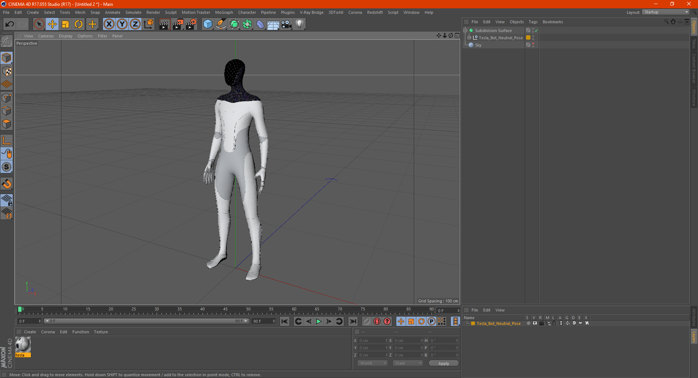This screenshot has height=378, width=698.
Task: Open the deformer objects icon
Action: coord(260,24)
